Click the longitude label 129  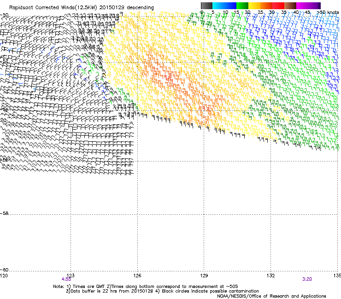point(204,276)
